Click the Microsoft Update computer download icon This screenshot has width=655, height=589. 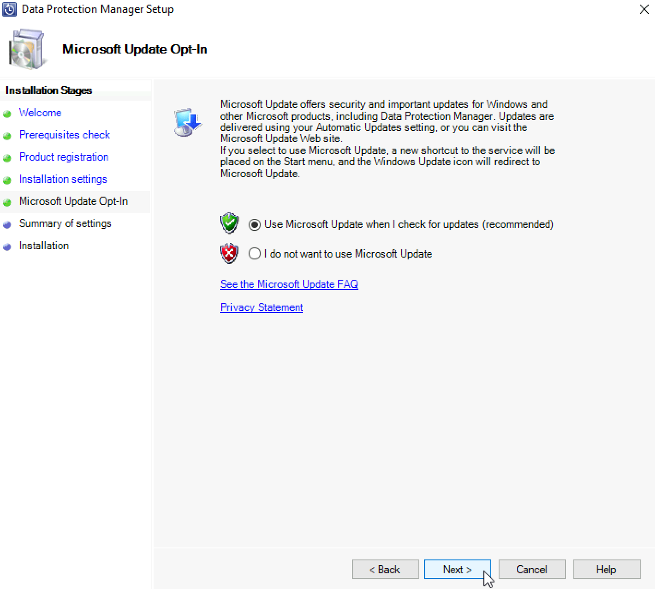187,122
